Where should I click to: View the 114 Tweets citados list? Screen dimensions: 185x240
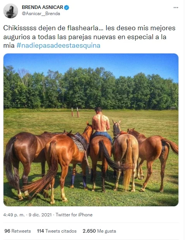pos(57,231)
